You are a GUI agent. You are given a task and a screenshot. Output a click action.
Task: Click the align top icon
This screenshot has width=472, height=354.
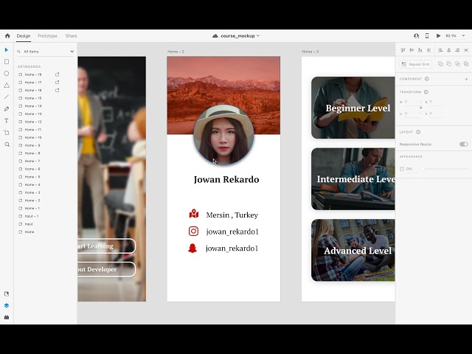403,50
